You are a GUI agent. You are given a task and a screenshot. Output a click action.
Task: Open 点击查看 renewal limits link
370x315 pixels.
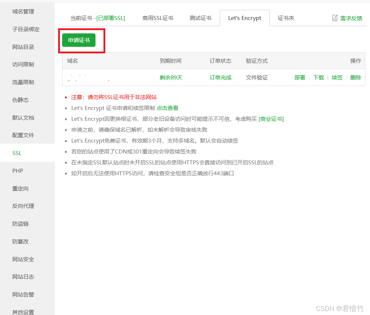(167, 108)
